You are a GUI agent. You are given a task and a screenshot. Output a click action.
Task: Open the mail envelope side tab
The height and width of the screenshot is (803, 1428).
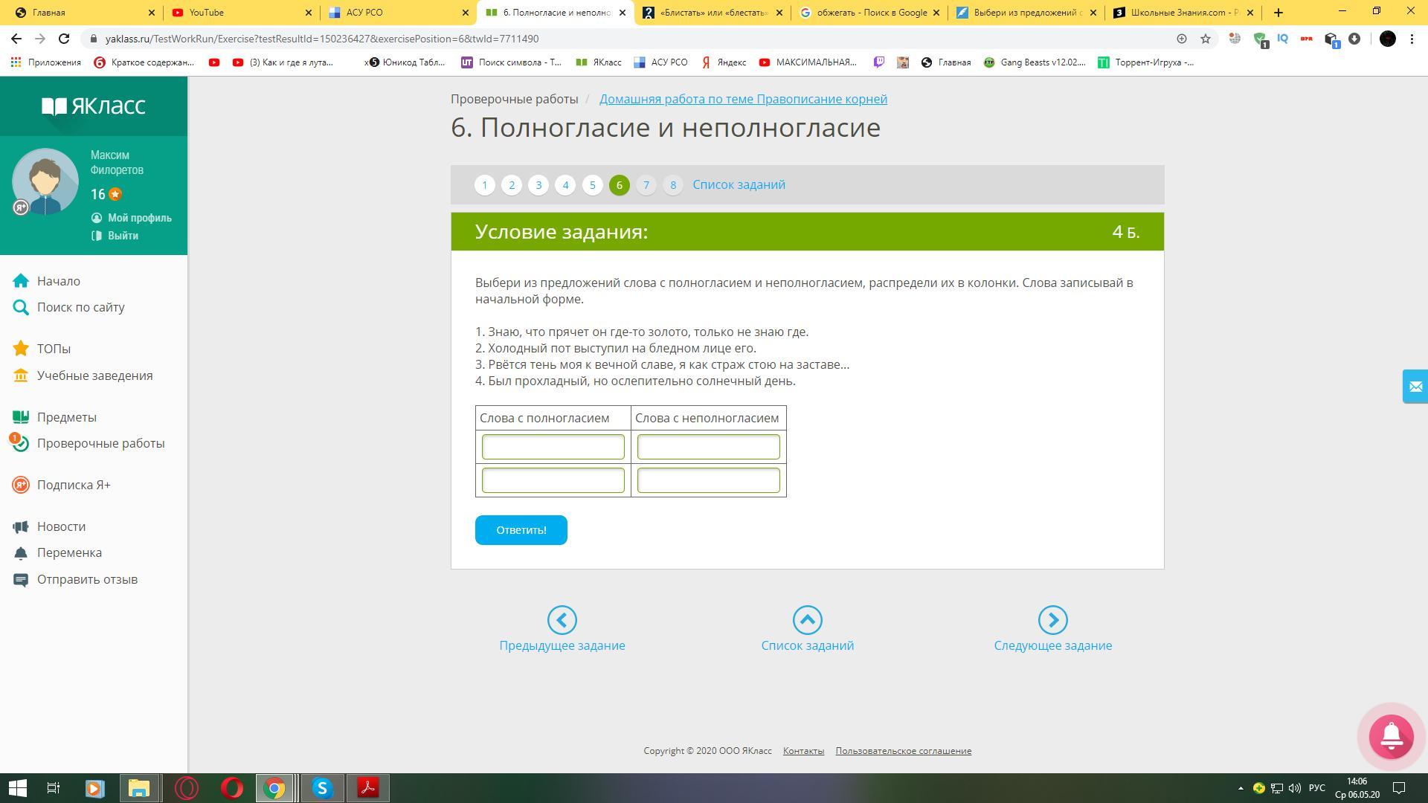[1415, 387]
